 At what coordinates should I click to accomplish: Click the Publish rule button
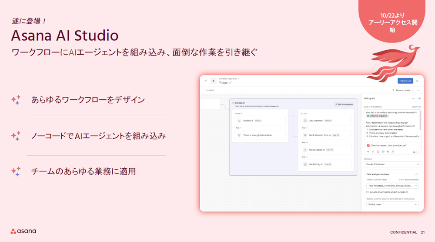point(405,81)
